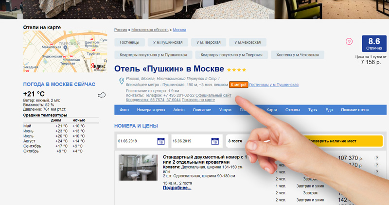Switch to the Фото tab
The height and width of the screenshot is (205, 389).
coord(124,110)
